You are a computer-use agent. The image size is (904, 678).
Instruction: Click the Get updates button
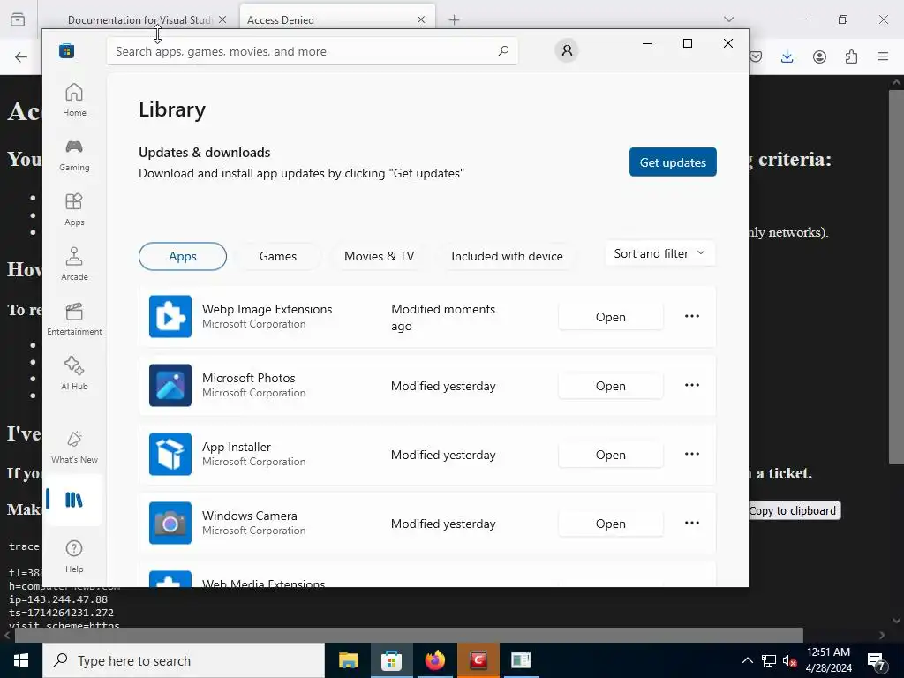673,162
